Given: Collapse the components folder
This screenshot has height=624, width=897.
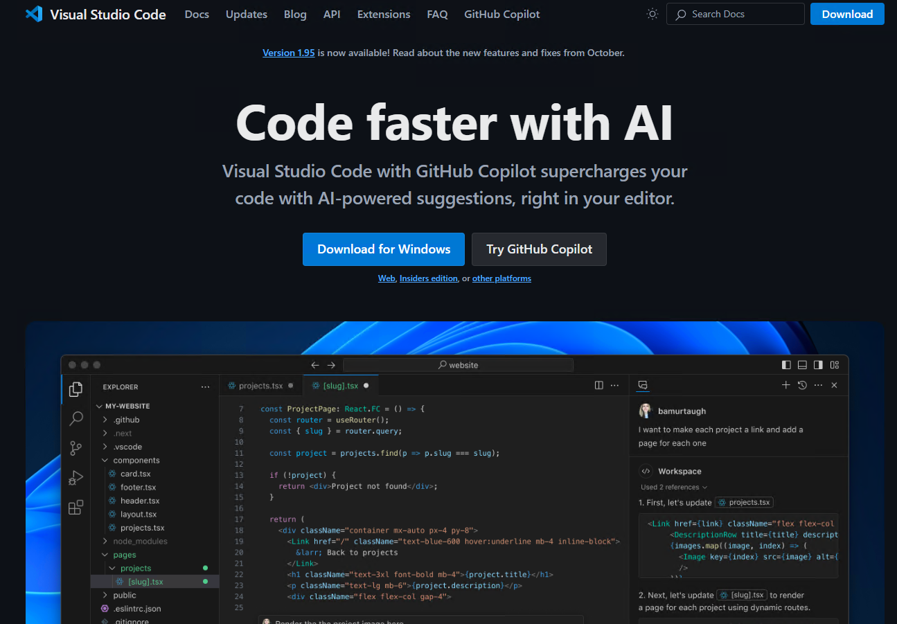Looking at the screenshot, I should [105, 461].
